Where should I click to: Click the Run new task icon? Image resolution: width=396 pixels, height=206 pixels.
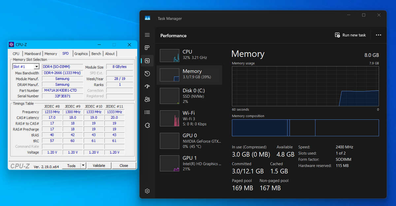pyautogui.click(x=337, y=35)
